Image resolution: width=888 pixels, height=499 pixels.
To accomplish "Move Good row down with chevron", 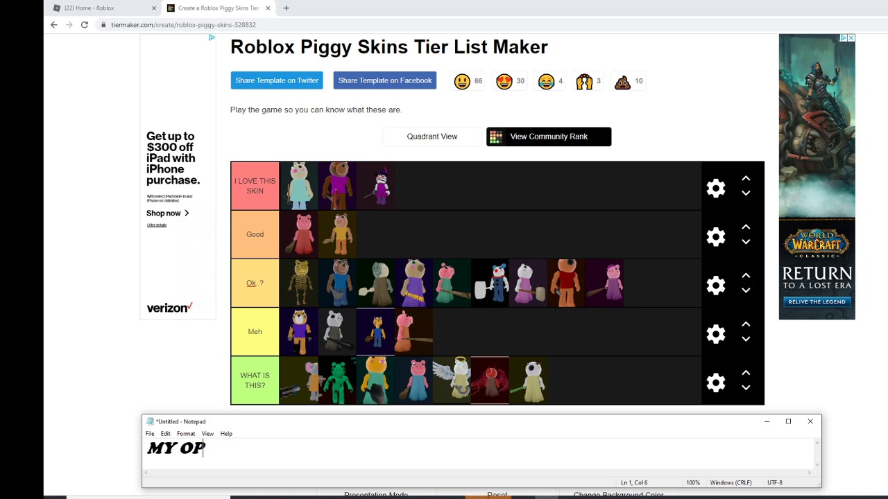I will (746, 242).
